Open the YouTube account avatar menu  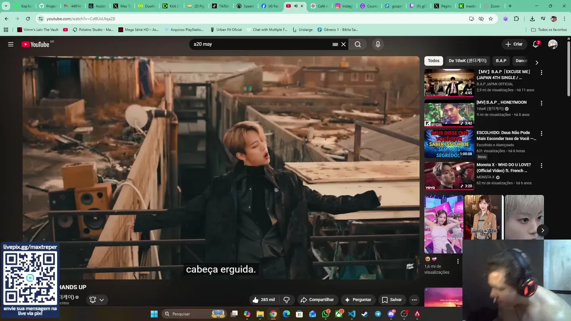553,44
